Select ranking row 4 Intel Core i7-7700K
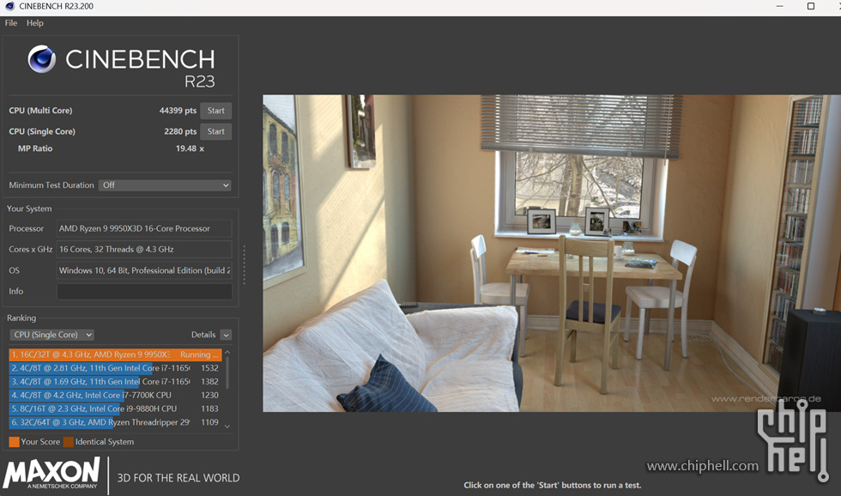This screenshot has width=841, height=496. (115, 396)
